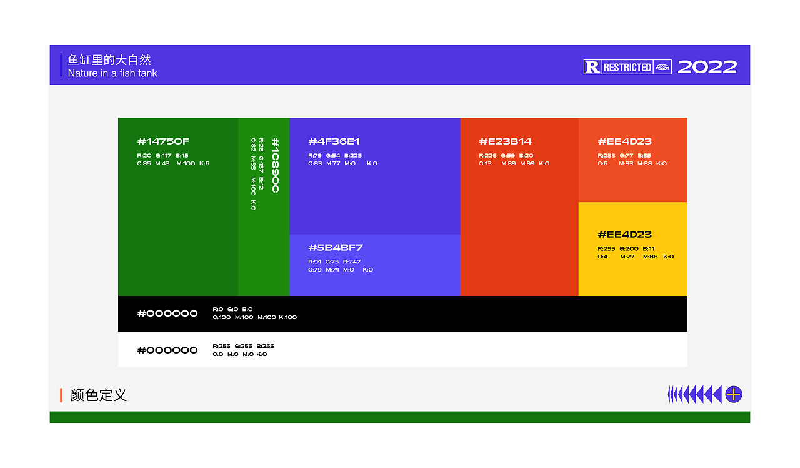Screen dimensions: 800x468
Task: Click the hex code text #14750F
Action: 163,141
